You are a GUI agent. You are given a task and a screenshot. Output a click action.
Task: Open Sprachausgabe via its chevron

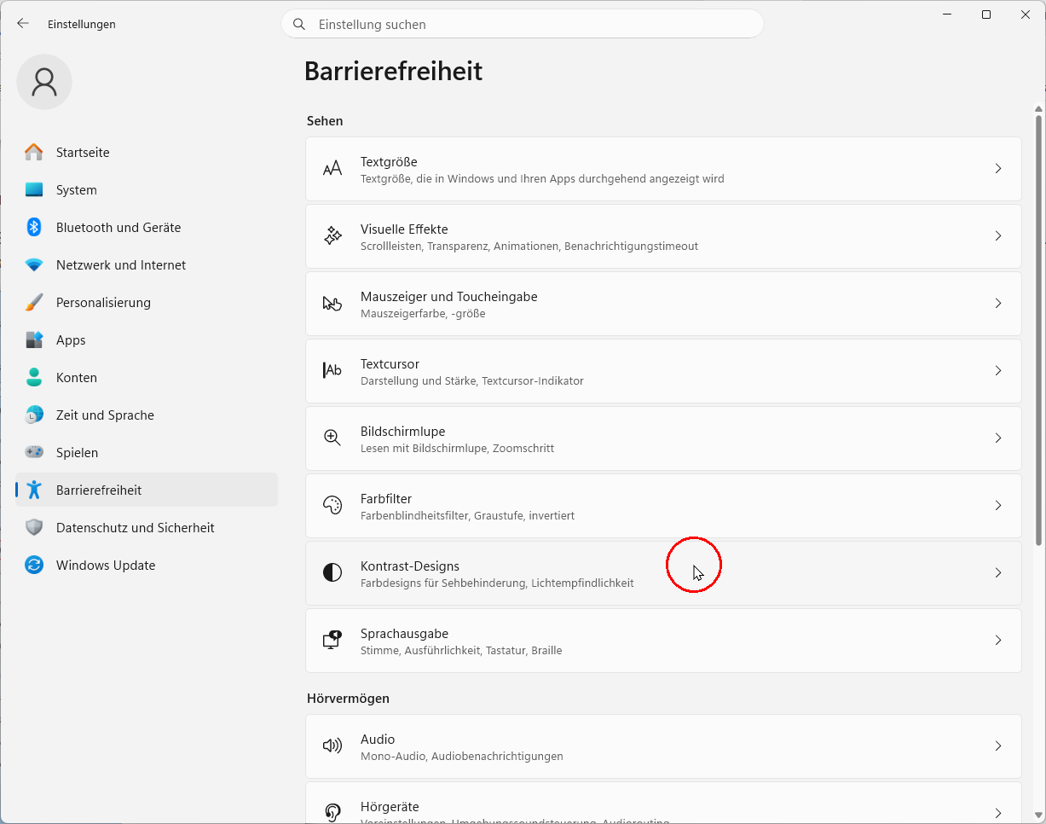998,641
